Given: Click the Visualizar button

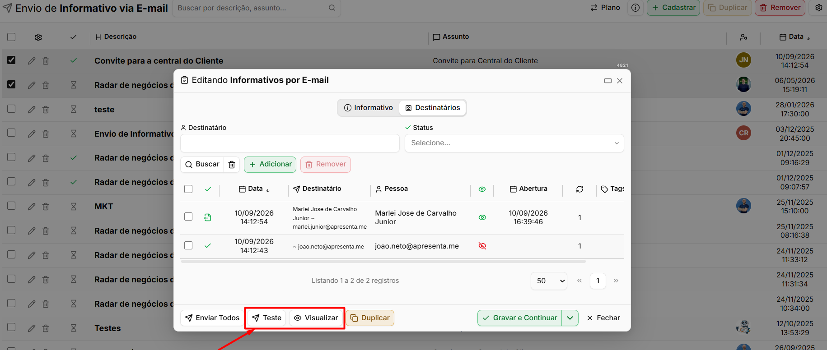Looking at the screenshot, I should pos(316,318).
